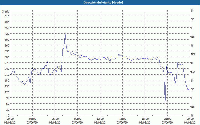The image size is (200, 125).
Task: Click the 180 y-axis label
Action: (7, 80)
